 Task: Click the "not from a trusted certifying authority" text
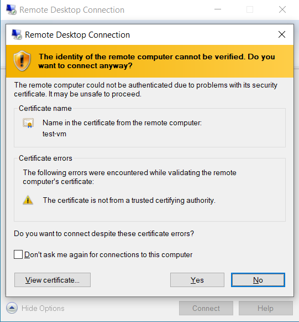point(129,200)
